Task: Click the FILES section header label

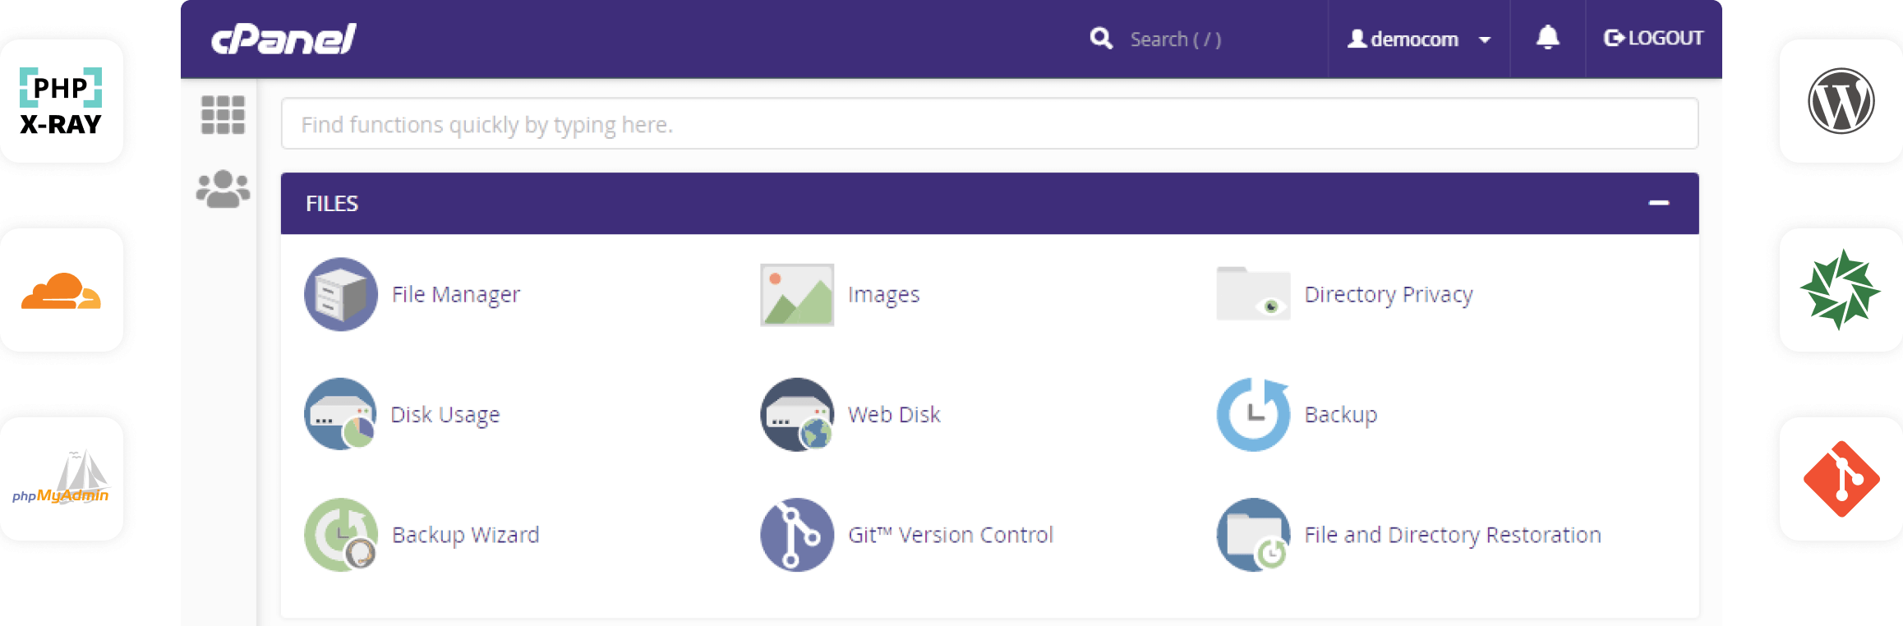Action: click(332, 203)
